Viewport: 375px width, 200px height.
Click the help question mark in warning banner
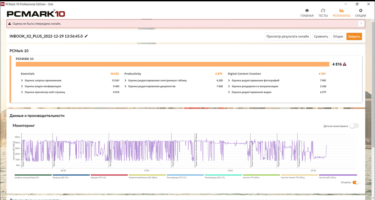coord(361,23)
